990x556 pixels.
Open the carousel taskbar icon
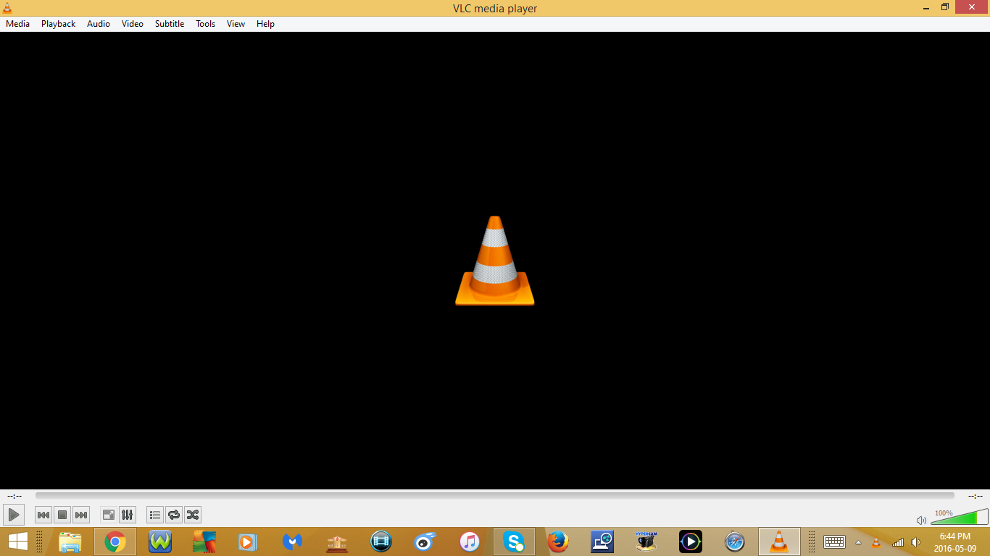click(x=337, y=542)
